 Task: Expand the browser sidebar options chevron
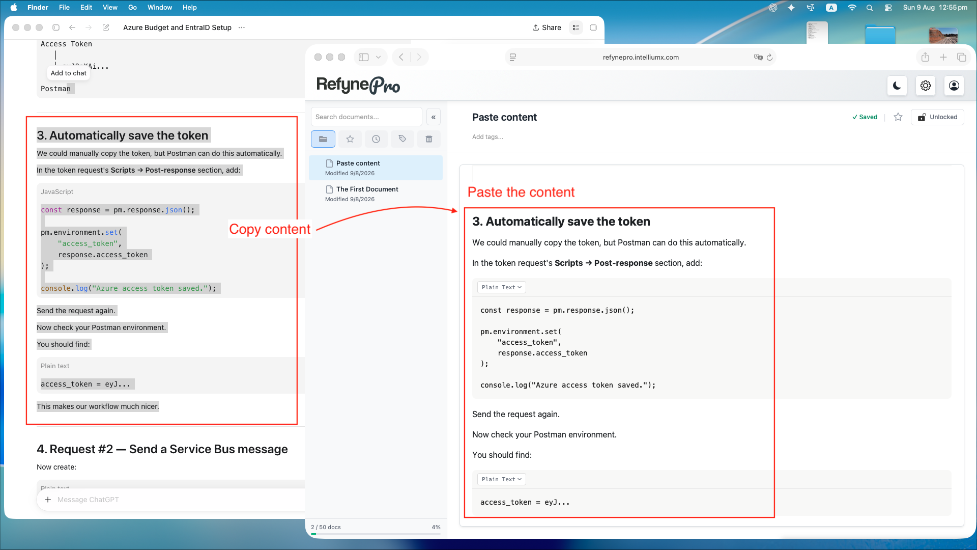tap(378, 57)
